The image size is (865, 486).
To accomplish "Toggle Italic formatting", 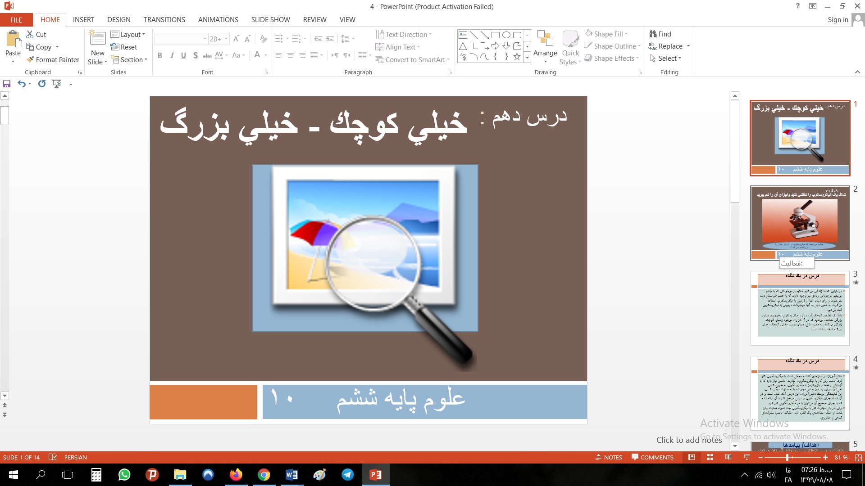I will (x=172, y=55).
